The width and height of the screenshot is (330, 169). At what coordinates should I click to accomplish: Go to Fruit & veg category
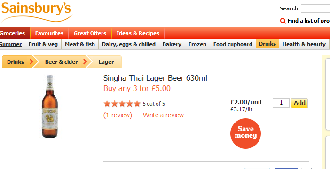coord(43,44)
